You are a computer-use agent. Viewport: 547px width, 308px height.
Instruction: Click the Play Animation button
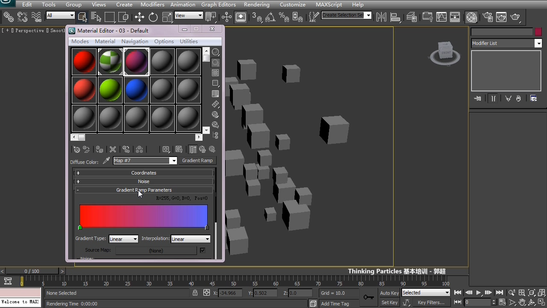[x=478, y=293]
